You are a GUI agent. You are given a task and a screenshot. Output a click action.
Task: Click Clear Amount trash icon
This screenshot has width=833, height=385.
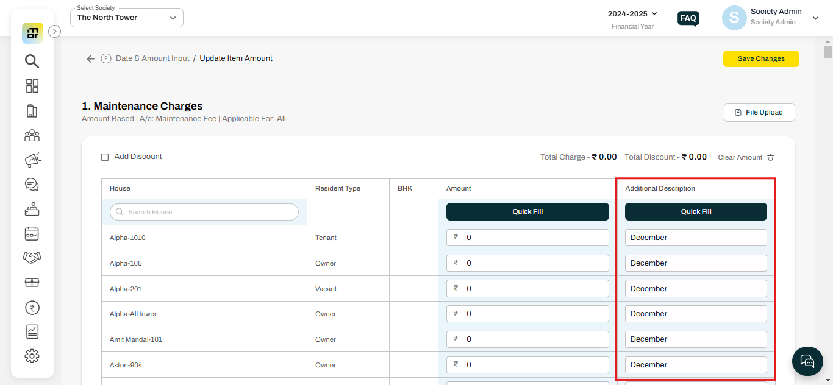point(770,157)
